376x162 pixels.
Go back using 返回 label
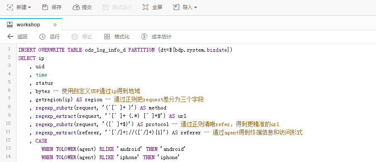(x=22, y=37)
